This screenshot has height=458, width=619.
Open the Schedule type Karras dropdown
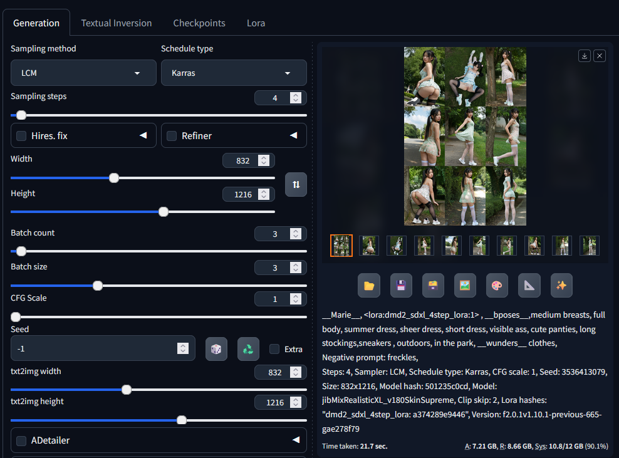click(x=234, y=73)
